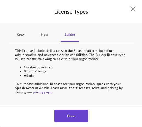Open the Host license tab
This screenshot has height=127, width=142.
coord(44,35)
